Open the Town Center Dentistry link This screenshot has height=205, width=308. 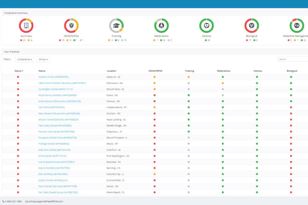[57, 186]
